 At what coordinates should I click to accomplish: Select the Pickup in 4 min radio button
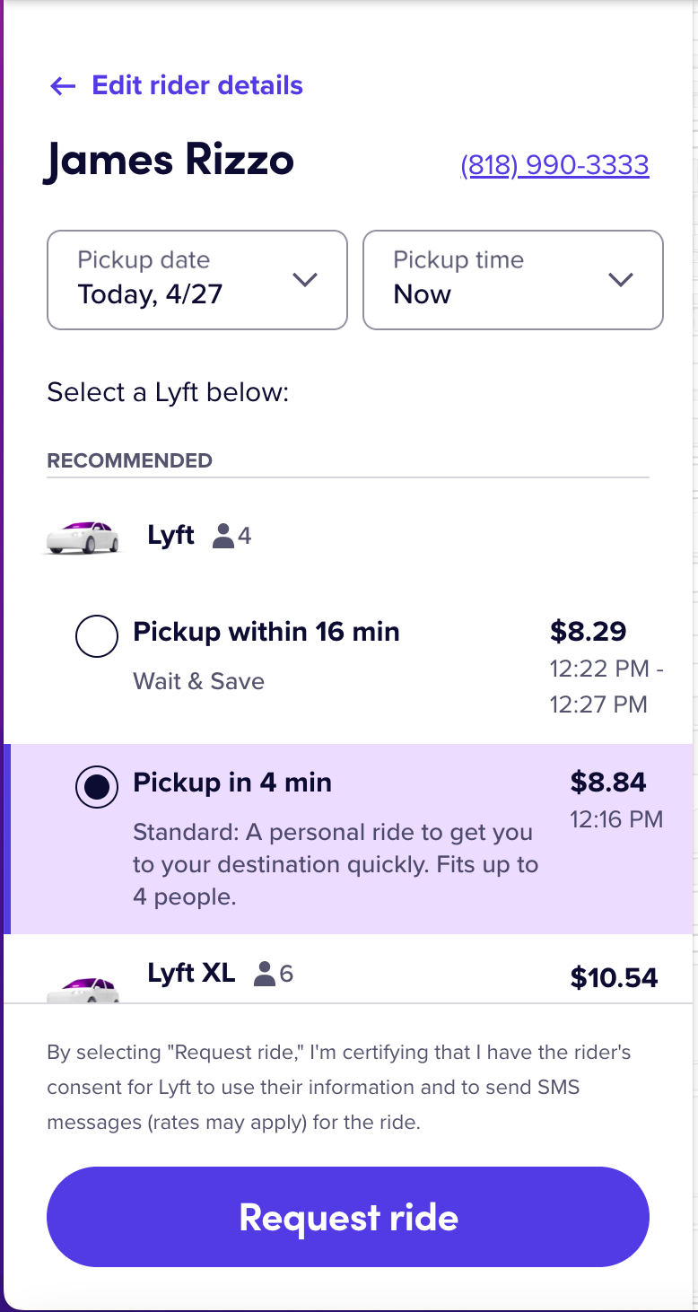(97, 787)
